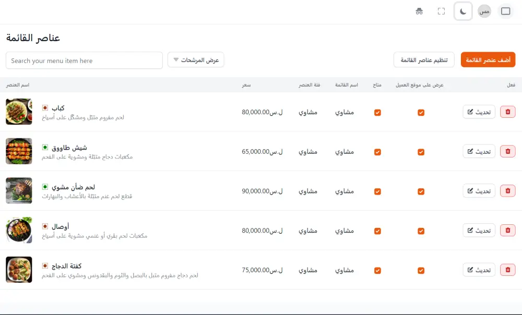Screen dimensions: 522x315
Task: Open the incognito/privacy mode icon
Action: coord(420,10)
